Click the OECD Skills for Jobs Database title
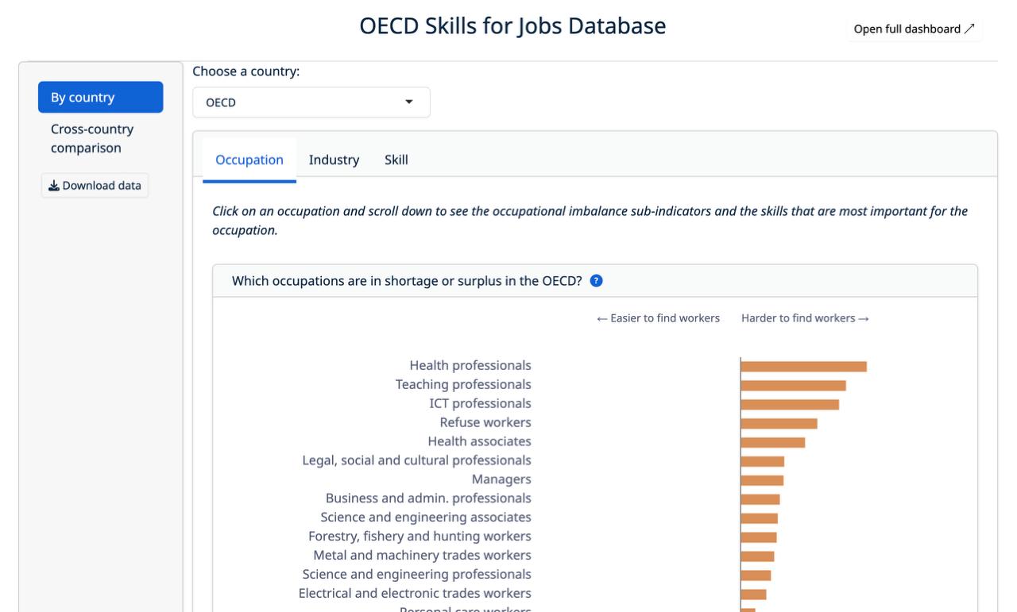1017x612 pixels. click(512, 26)
